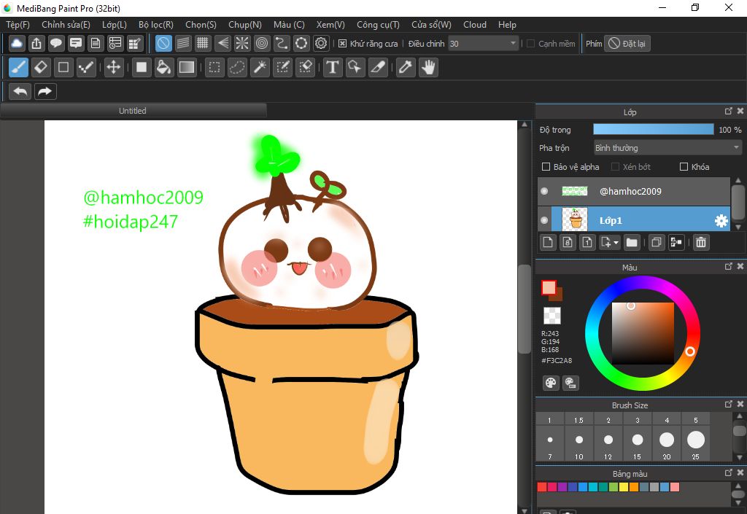Open the Điều chỉnh value dropdown
747x514 pixels.
pos(483,44)
